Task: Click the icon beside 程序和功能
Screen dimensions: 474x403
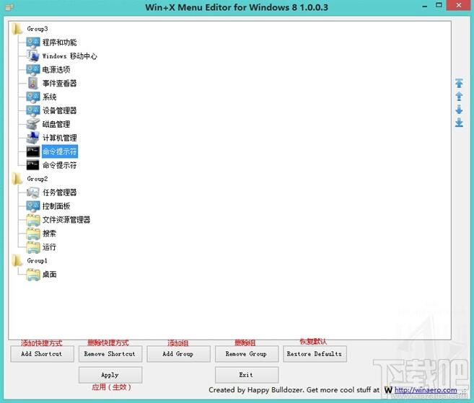Action: click(x=33, y=43)
